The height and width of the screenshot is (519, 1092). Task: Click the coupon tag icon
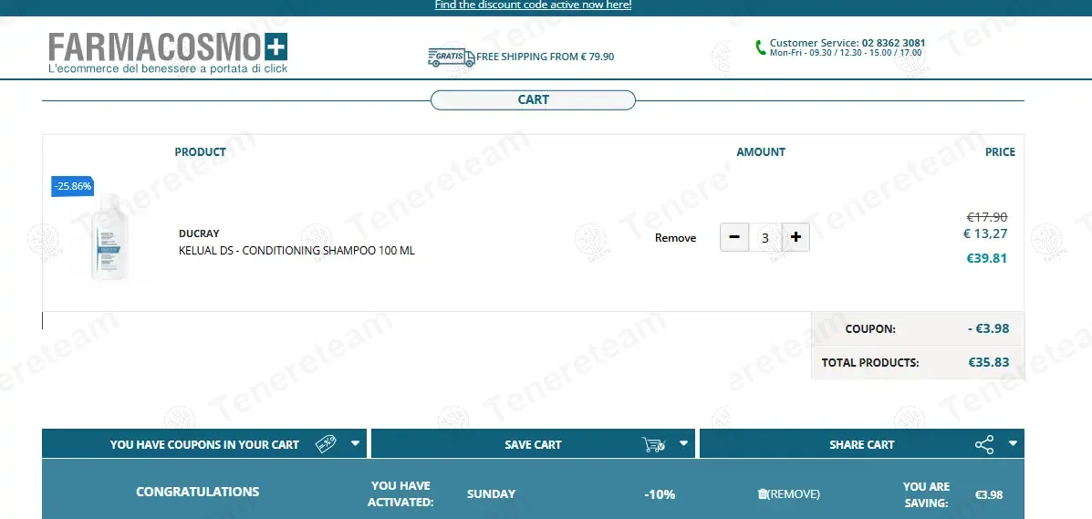(x=326, y=444)
